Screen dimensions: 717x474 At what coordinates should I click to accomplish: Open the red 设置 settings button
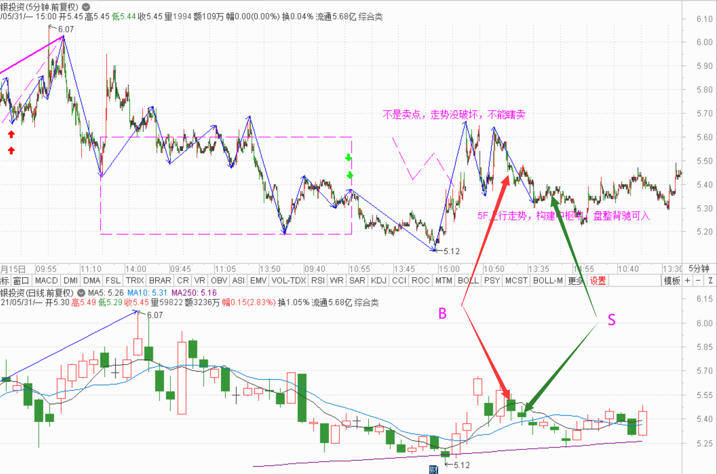click(x=598, y=281)
